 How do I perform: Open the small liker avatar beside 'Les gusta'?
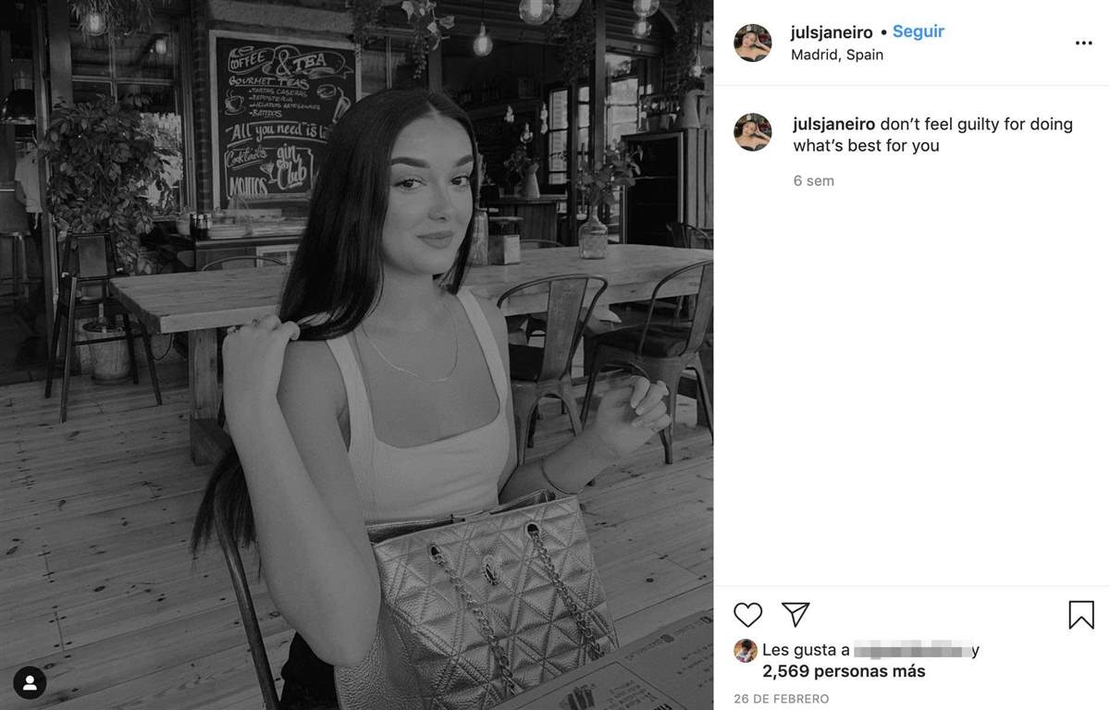(746, 650)
